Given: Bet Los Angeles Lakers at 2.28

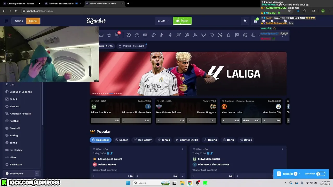Looking at the screenshot, I should (x=113, y=176).
